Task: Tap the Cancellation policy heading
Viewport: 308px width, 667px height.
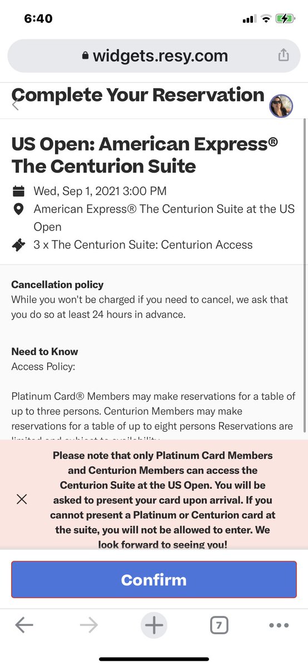Action: point(57,285)
